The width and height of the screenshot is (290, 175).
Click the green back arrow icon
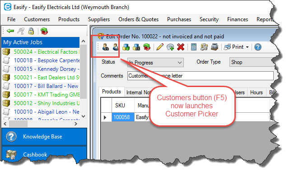pos(10,31)
